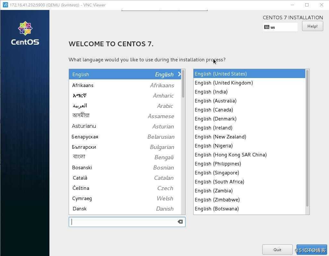Select Cymraeg (Welsh) language row
329x256 pixels.
(125, 199)
